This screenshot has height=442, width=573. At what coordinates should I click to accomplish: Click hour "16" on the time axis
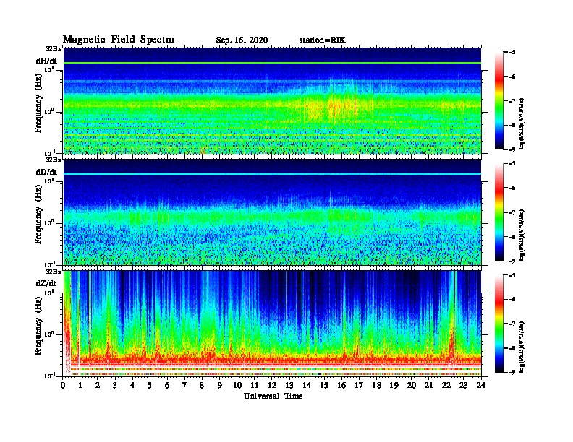point(341,385)
